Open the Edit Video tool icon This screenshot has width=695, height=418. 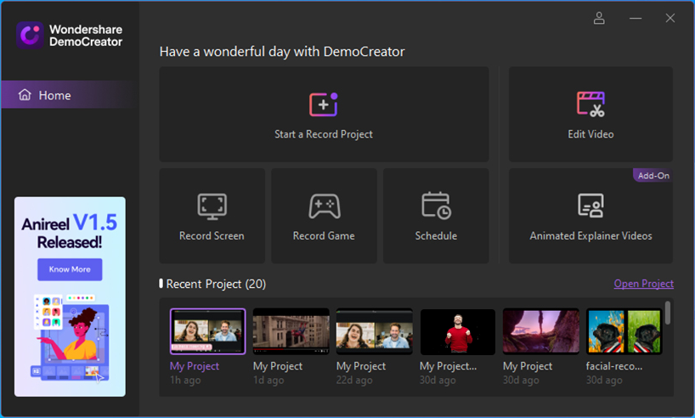[x=590, y=104]
